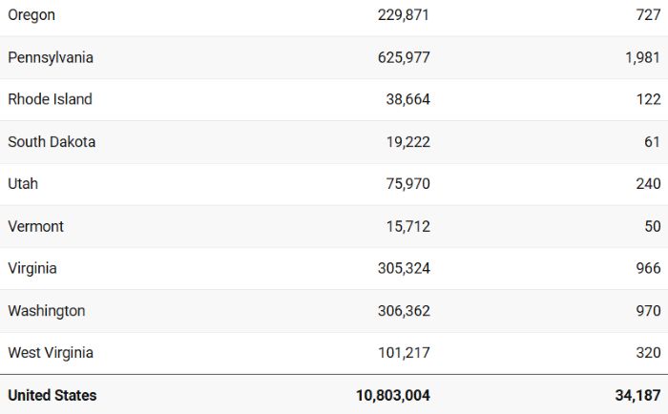
Task: Click the Rhode Island row label
Action: [x=51, y=99]
